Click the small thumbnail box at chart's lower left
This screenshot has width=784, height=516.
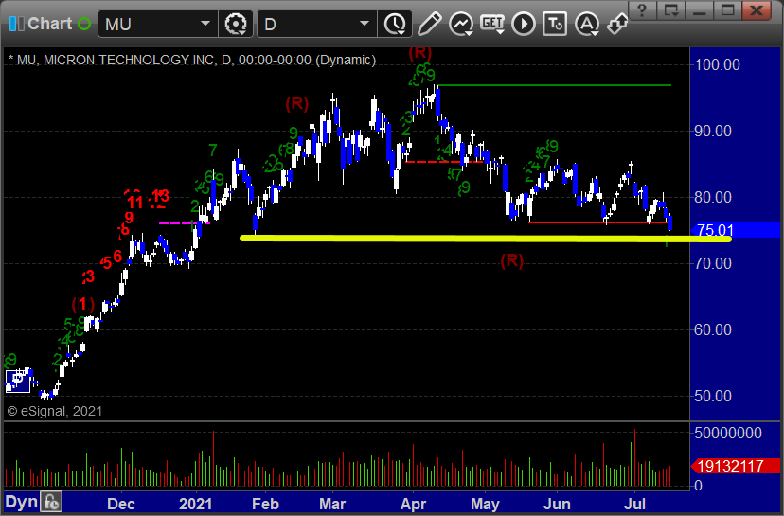click(x=18, y=381)
